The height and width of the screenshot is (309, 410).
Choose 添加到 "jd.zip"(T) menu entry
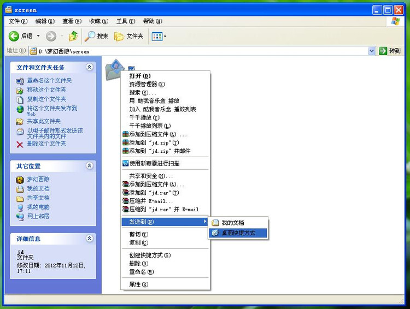click(x=165, y=142)
